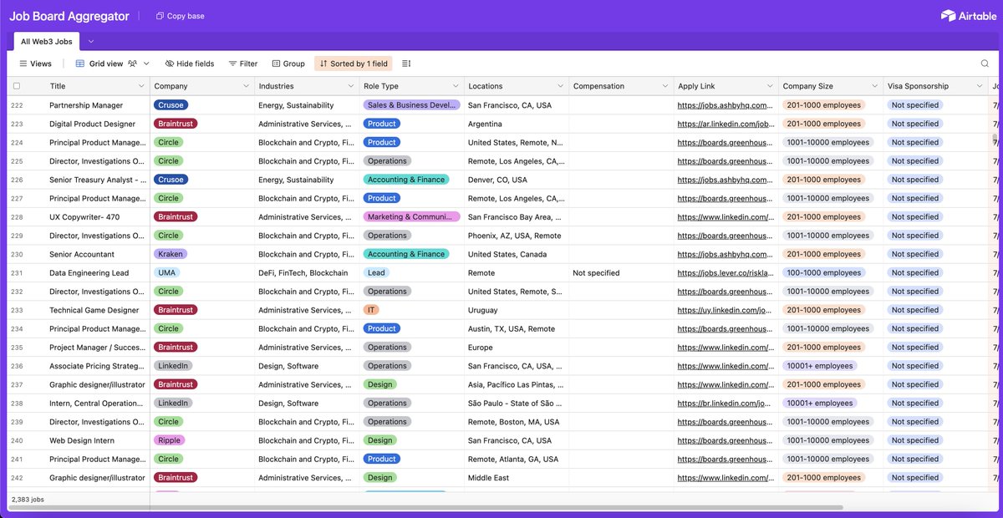Viewport: 1003px width, 518px height.
Task: Click the Denver, CO, USA location cell
Action: [517, 180]
